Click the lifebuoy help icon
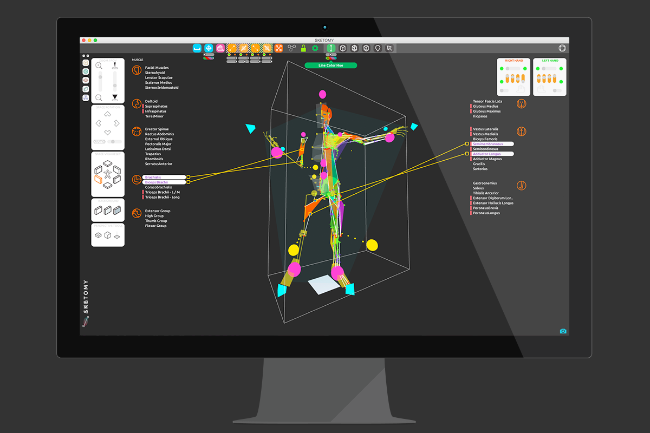 (x=562, y=48)
